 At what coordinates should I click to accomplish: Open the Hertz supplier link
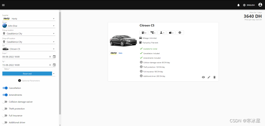(120, 53)
